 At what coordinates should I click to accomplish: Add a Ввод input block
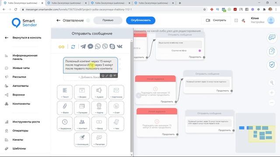[99, 124]
